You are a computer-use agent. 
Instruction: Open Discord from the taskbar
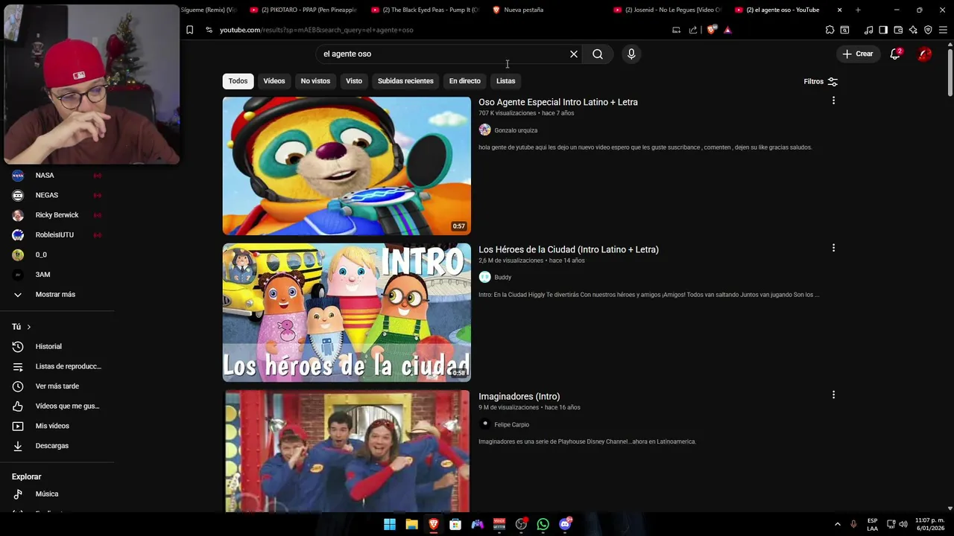point(565,524)
